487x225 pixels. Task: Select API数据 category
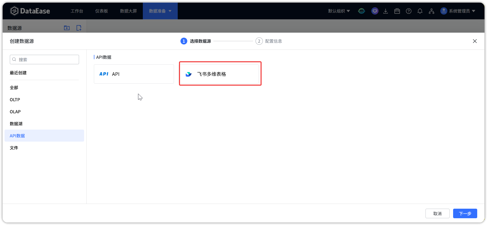point(44,136)
